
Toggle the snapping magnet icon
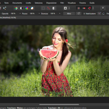point(89,8)
